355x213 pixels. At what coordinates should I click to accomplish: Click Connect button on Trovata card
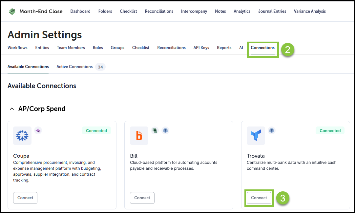tap(259, 198)
